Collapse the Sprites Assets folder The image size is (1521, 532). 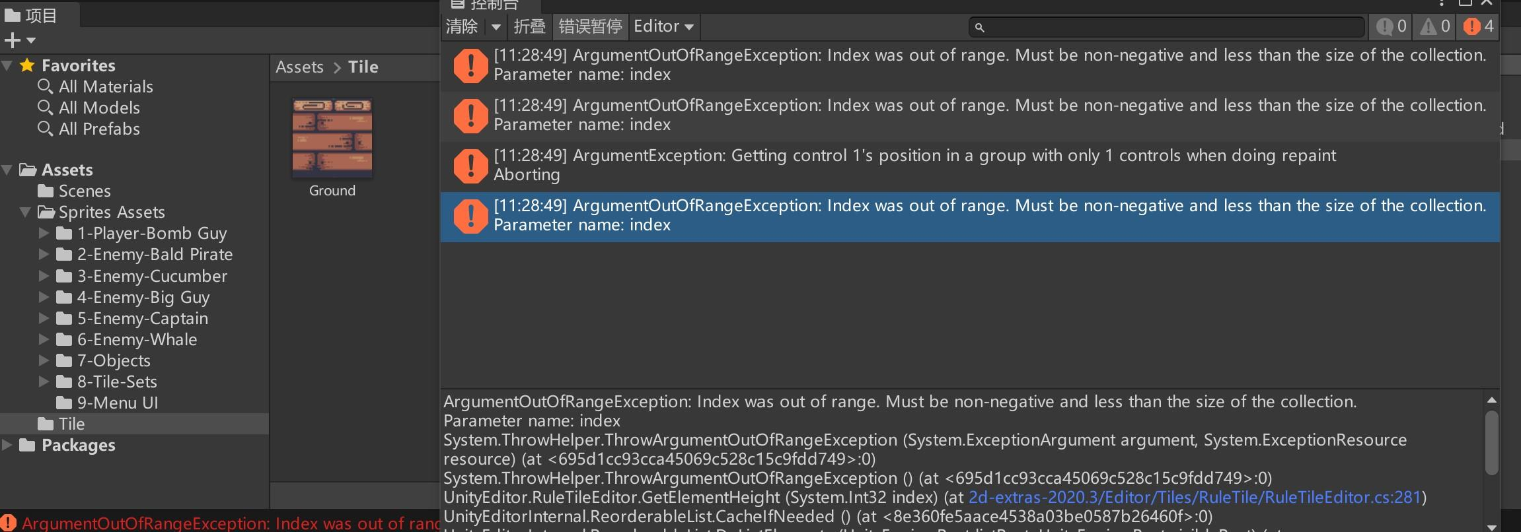point(25,212)
